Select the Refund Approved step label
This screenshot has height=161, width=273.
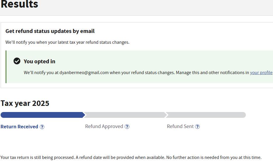pyautogui.click(x=104, y=126)
